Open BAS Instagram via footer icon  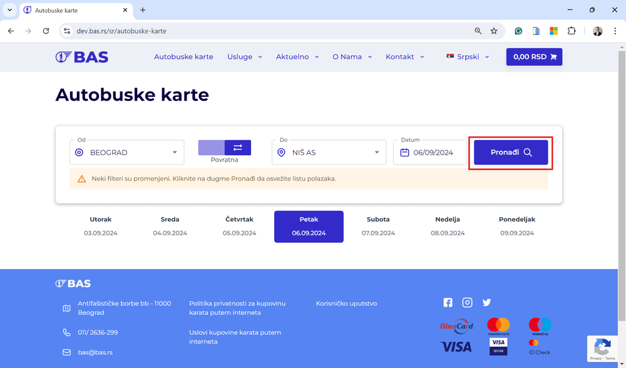point(467,302)
